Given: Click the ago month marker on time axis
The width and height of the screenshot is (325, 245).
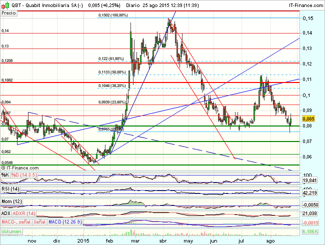Looking at the screenshot, I should [x=270, y=241].
